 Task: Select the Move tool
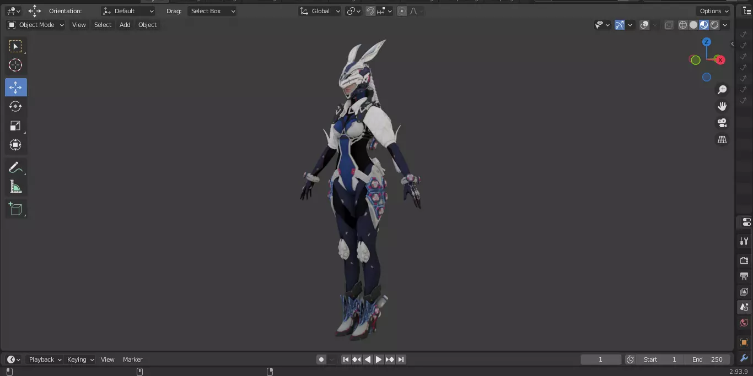point(15,88)
